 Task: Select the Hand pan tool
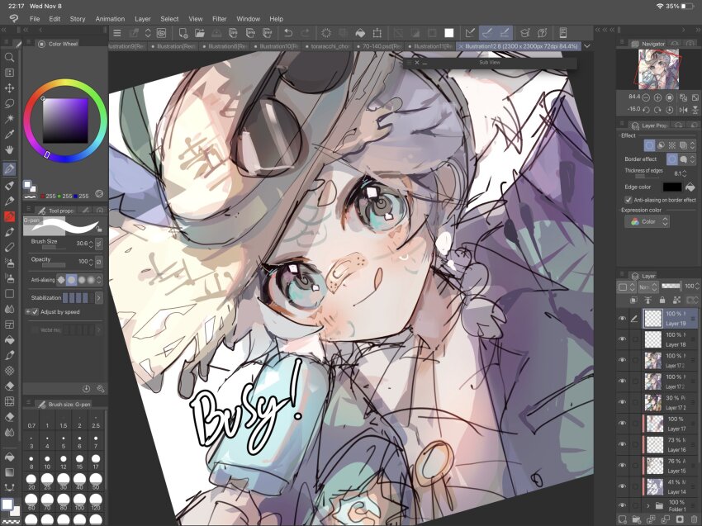9,149
